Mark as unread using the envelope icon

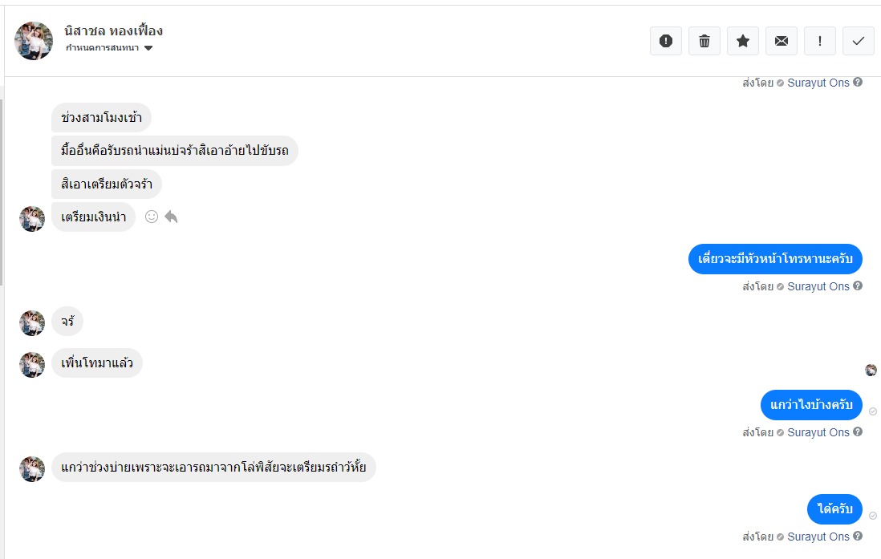click(782, 41)
